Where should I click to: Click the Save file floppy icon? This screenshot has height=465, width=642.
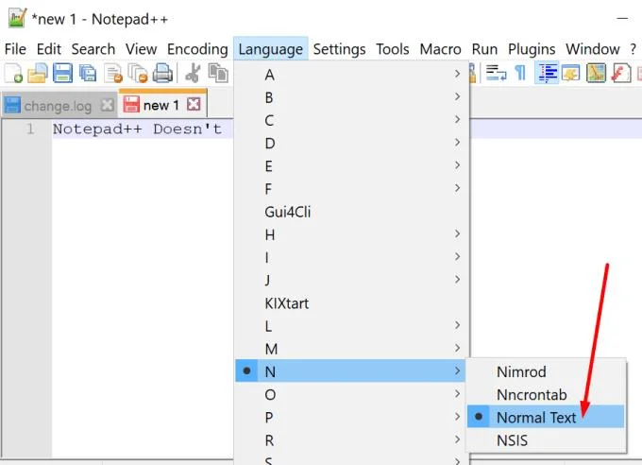pyautogui.click(x=62, y=73)
